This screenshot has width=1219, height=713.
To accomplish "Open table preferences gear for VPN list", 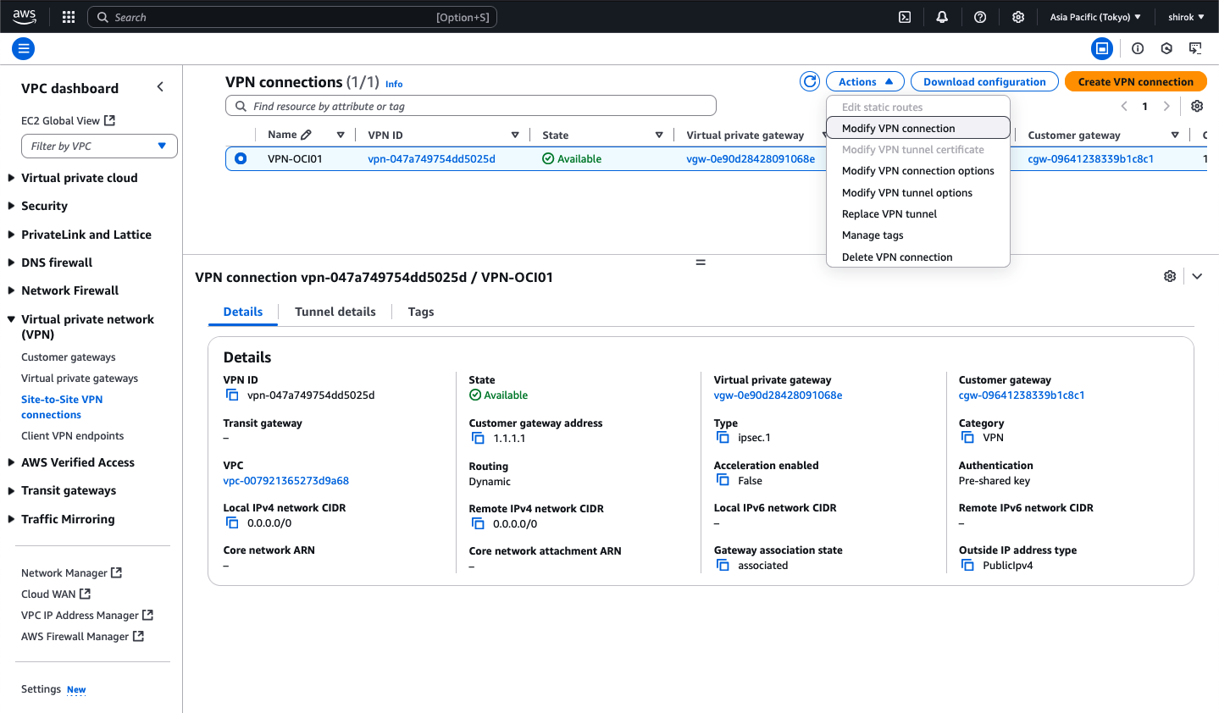I will (x=1196, y=105).
